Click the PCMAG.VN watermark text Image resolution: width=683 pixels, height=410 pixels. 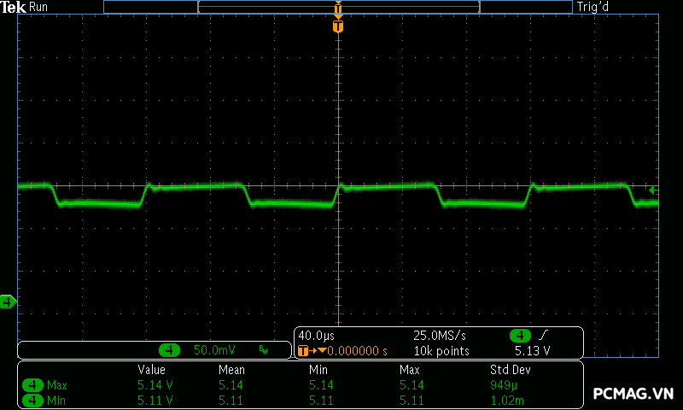[x=633, y=394]
